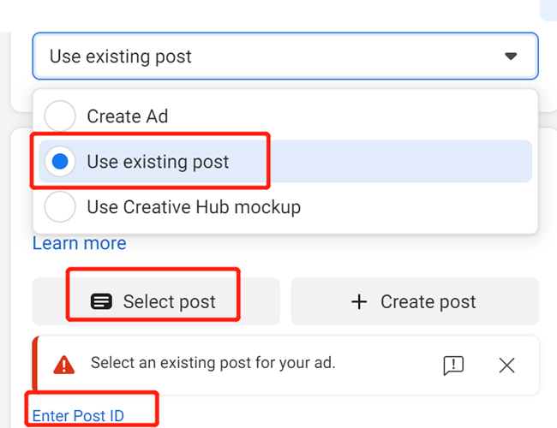Dismiss the alert with the X icon
Screen dimensions: 557x428
tap(506, 366)
